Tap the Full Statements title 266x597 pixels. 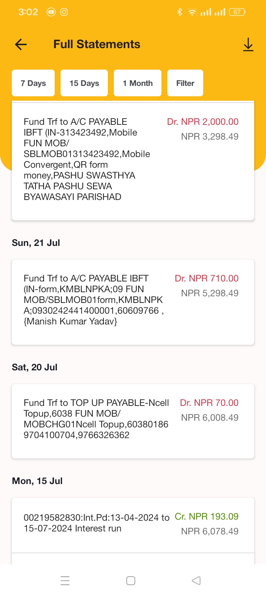click(97, 44)
